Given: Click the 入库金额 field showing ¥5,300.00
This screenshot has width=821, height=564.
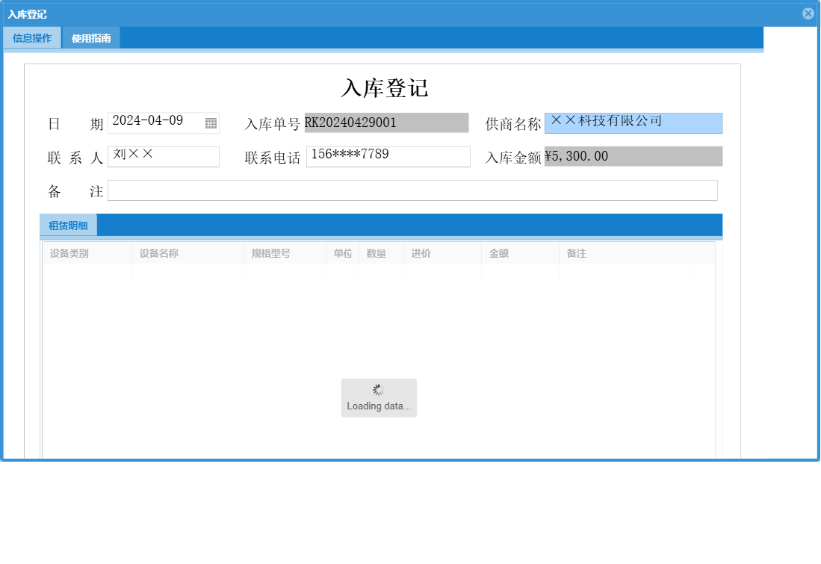Looking at the screenshot, I should [633, 156].
